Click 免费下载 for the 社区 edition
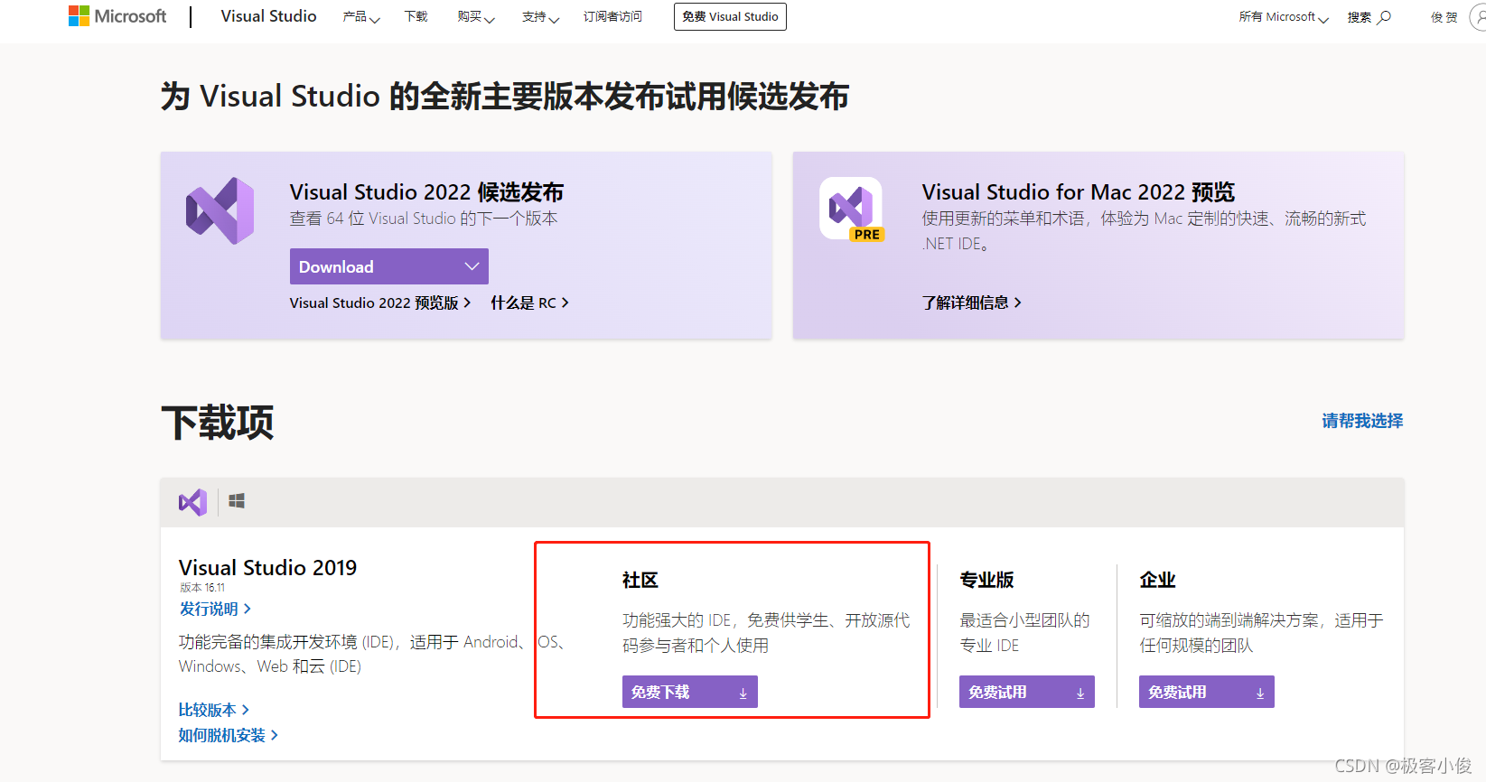 coord(690,692)
